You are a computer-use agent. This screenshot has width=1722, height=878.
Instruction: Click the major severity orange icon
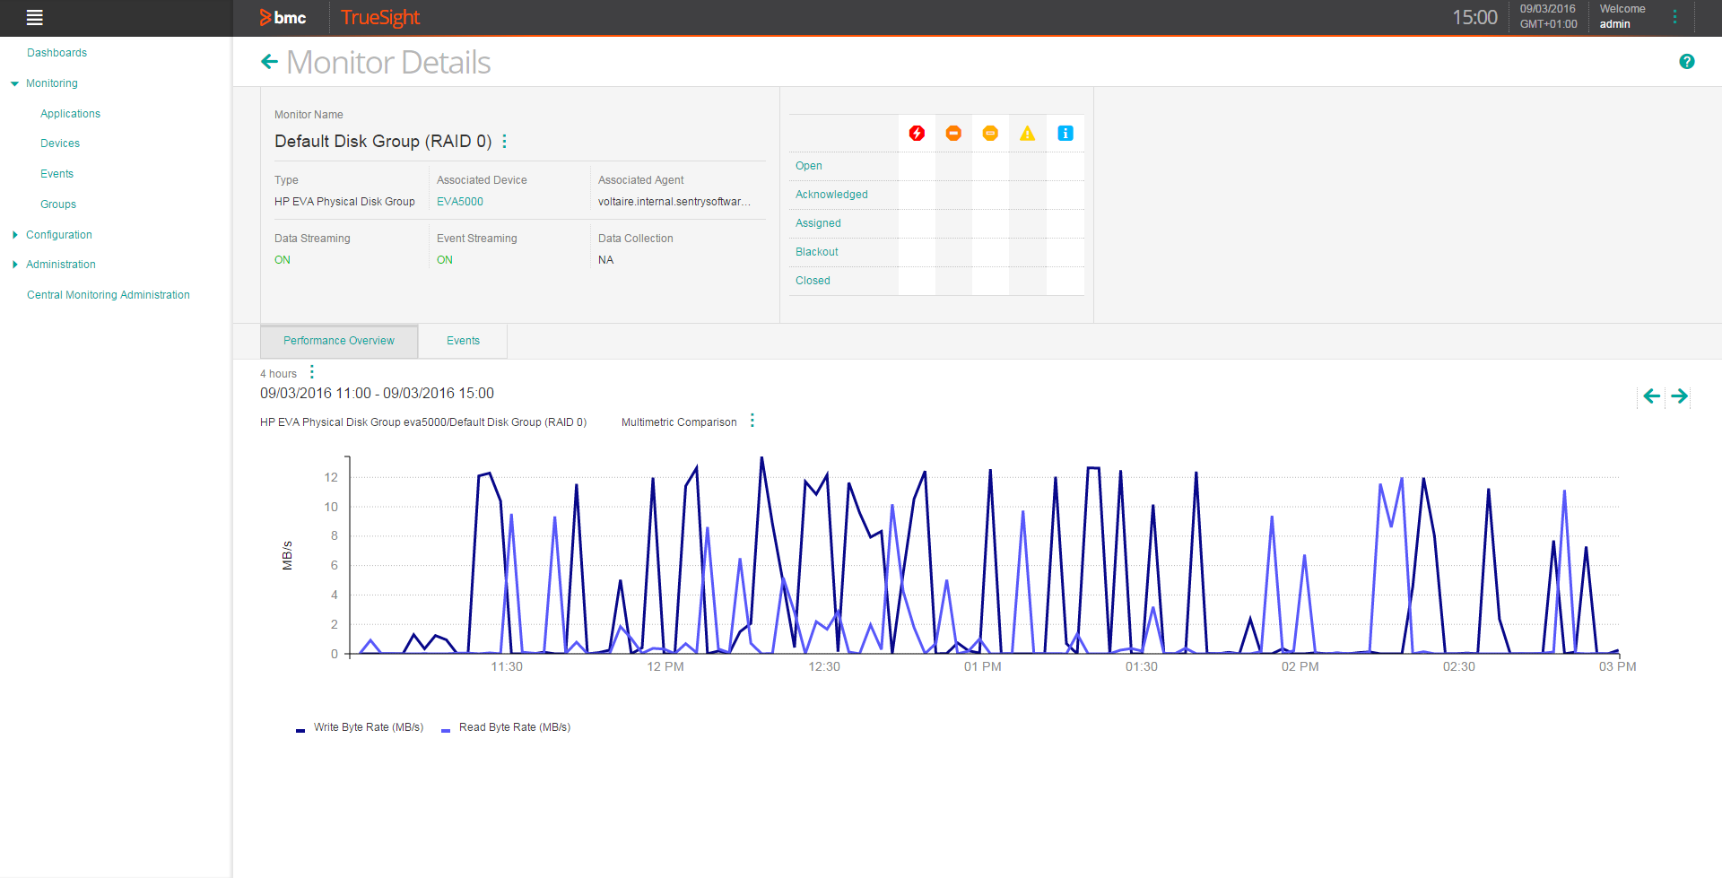(953, 134)
